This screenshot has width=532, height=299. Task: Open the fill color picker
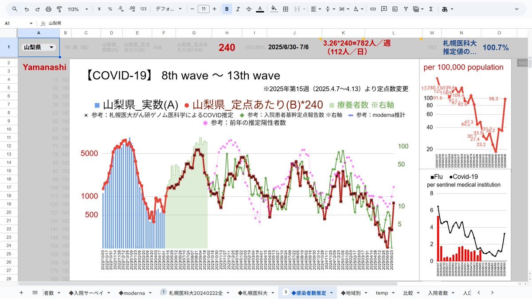(274, 9)
